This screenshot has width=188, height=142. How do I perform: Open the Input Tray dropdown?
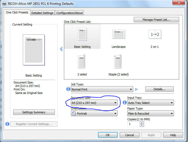(x=150, y=103)
